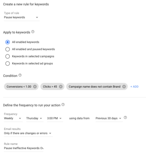146x154 pixels.
Task: Open help icon next to frequency heading
Action: (63, 105)
